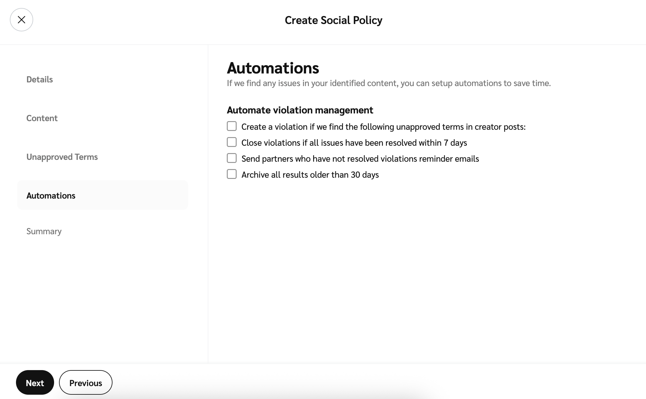The image size is (646, 399).
Task: Click the label text "Archive all results older than 30 days"
Action: pos(310,175)
